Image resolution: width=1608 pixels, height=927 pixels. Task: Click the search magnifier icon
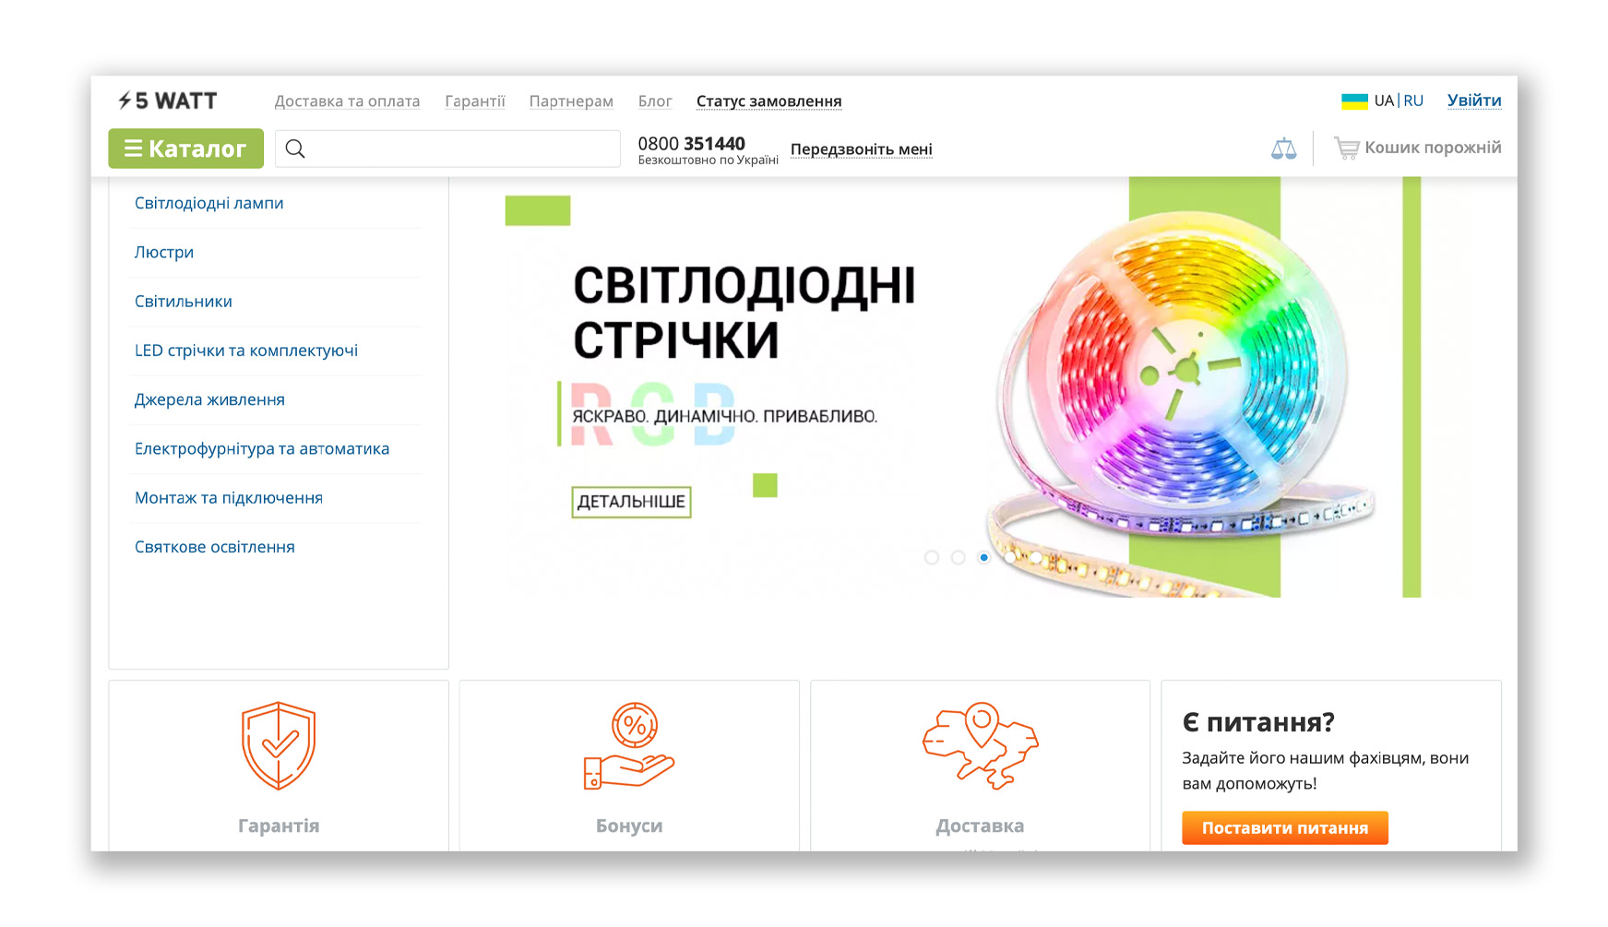(295, 149)
